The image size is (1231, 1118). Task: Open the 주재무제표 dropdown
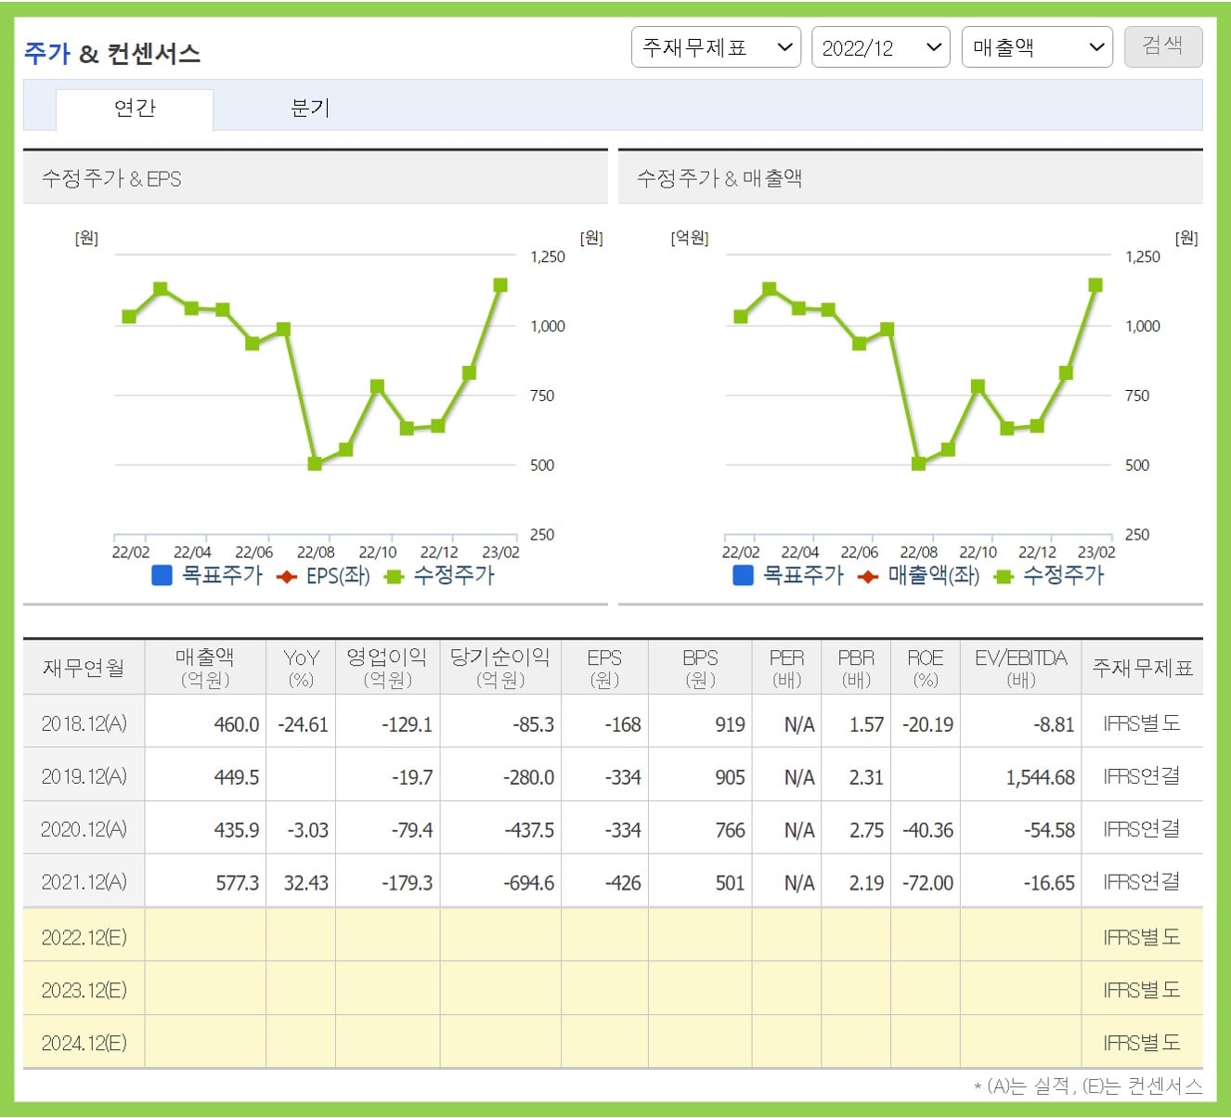click(x=716, y=46)
